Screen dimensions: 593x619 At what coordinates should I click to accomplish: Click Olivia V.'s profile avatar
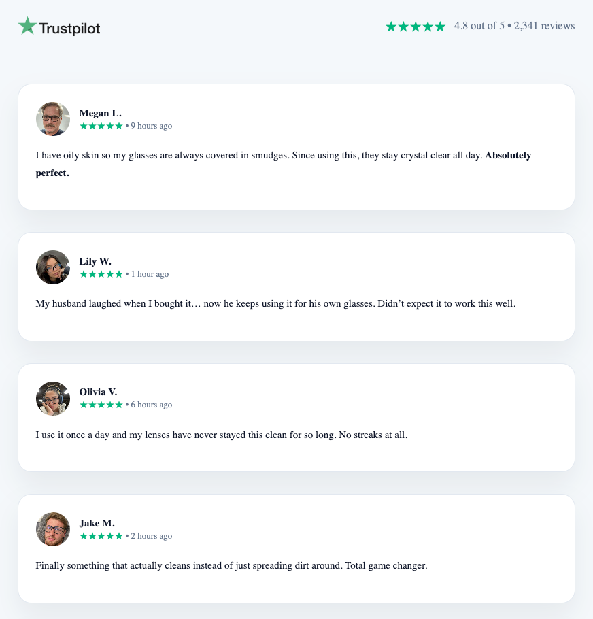tap(53, 399)
